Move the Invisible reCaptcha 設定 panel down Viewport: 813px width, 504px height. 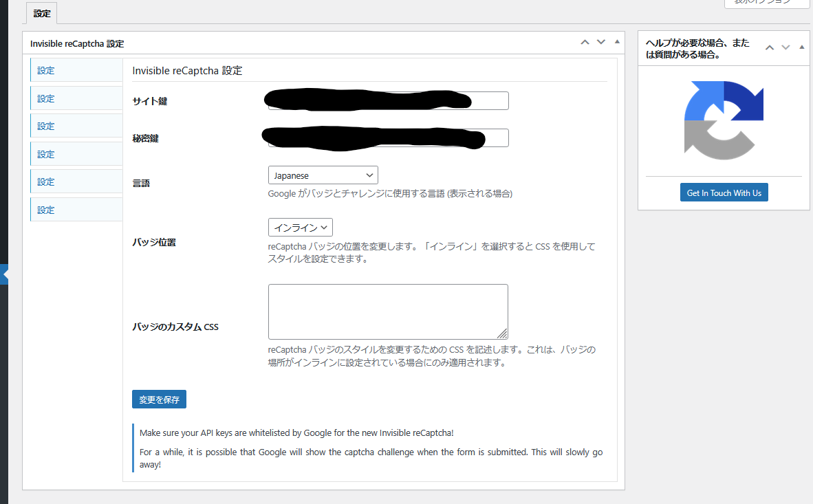coord(600,43)
